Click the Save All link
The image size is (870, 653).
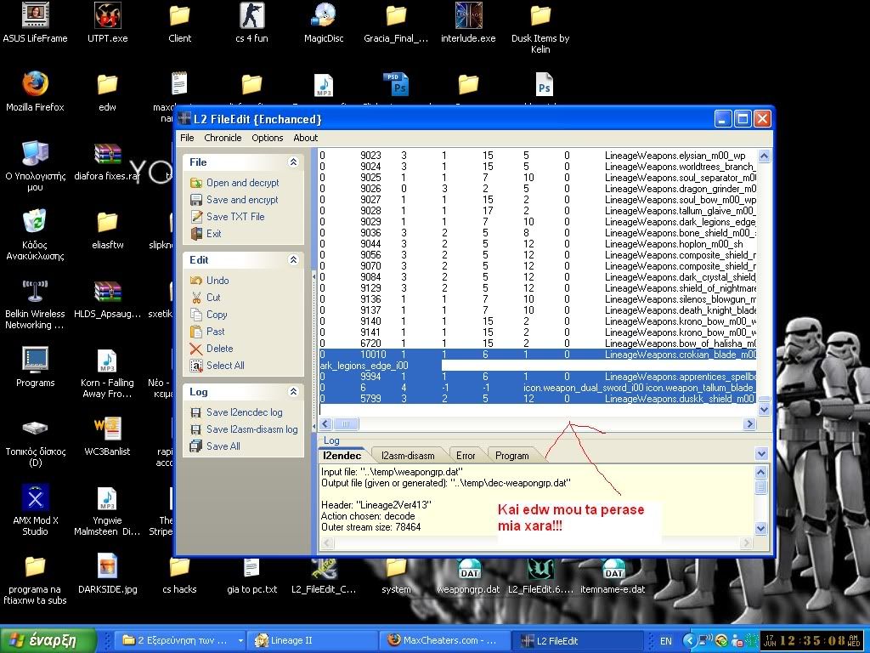point(223,446)
